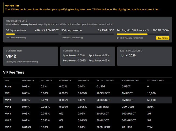
Task: Click the Buy Yellow button
Action: (x=163, y=38)
